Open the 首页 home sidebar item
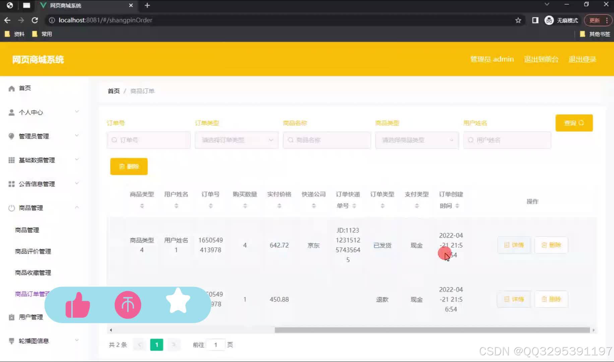The width and height of the screenshot is (614, 362). click(x=25, y=88)
